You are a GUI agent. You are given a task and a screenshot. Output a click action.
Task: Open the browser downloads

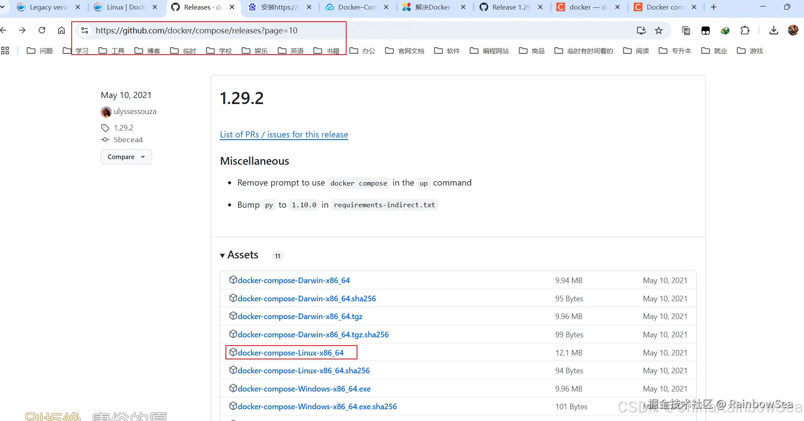[x=774, y=30]
